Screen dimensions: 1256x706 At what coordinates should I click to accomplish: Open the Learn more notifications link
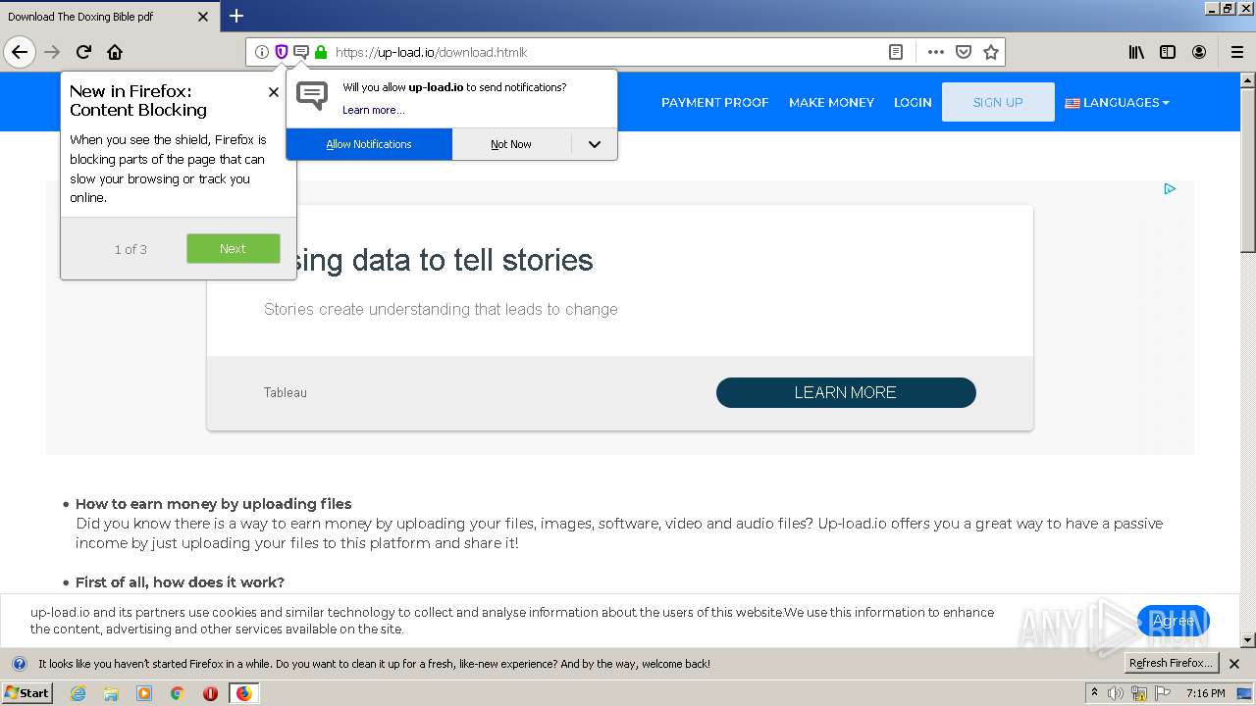point(373,110)
